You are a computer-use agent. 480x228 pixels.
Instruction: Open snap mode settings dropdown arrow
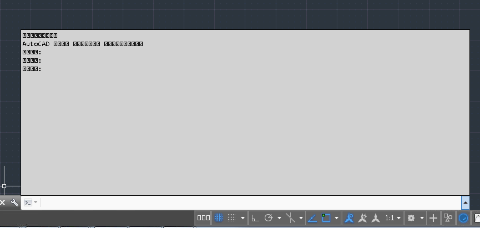coord(243,218)
